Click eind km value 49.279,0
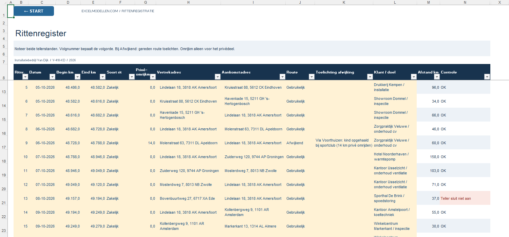The image size is (509, 237). (93, 226)
